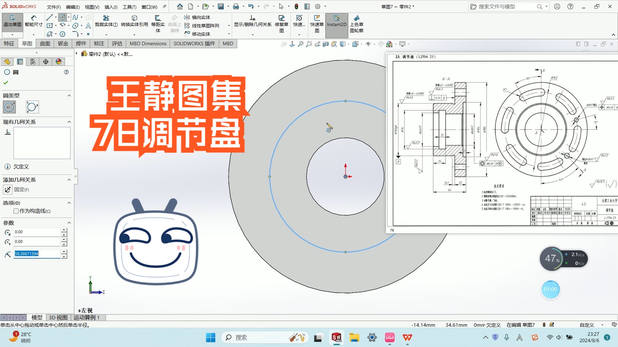The height and width of the screenshot is (347, 618).
Task: Click the Save icon in top toolbar
Action: pos(221,6)
